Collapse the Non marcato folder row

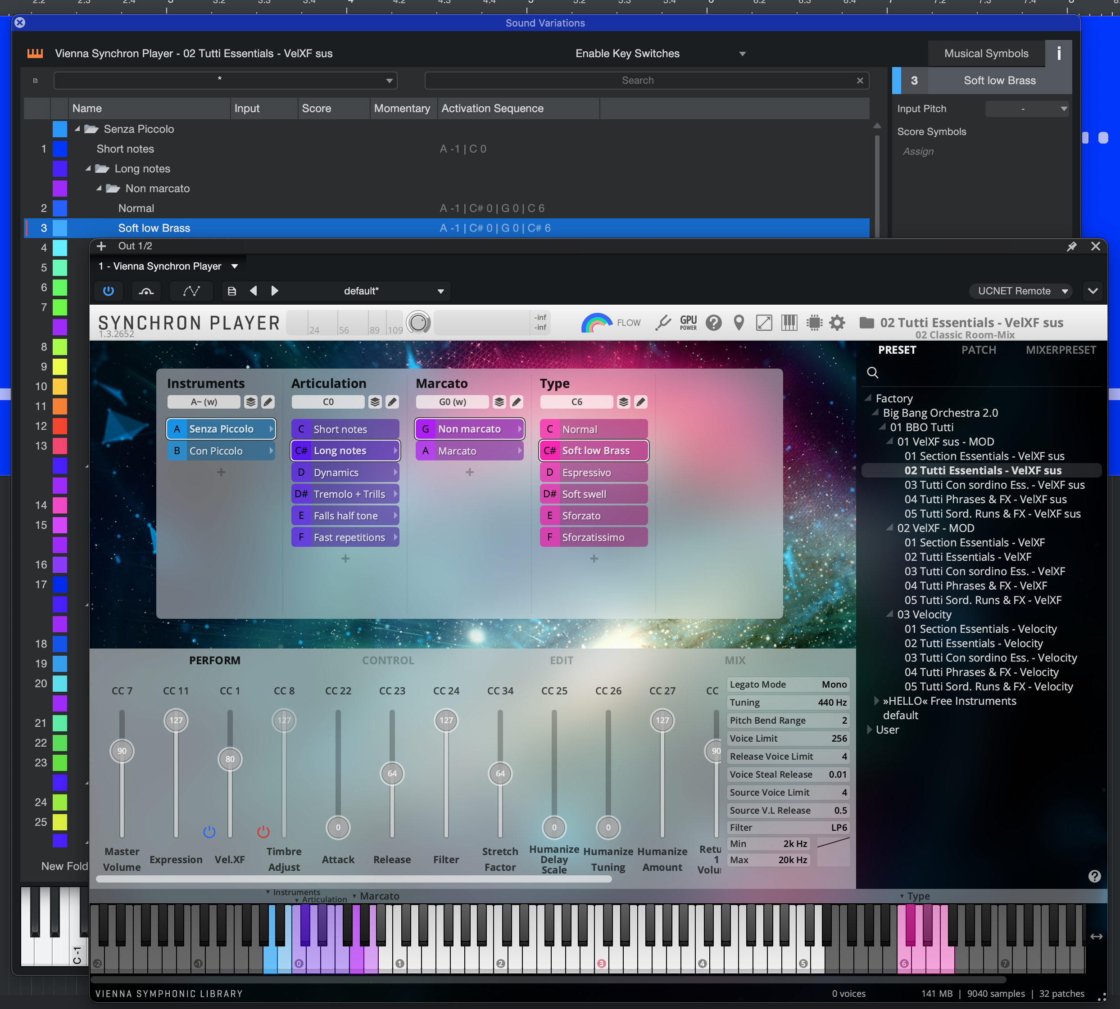99,189
